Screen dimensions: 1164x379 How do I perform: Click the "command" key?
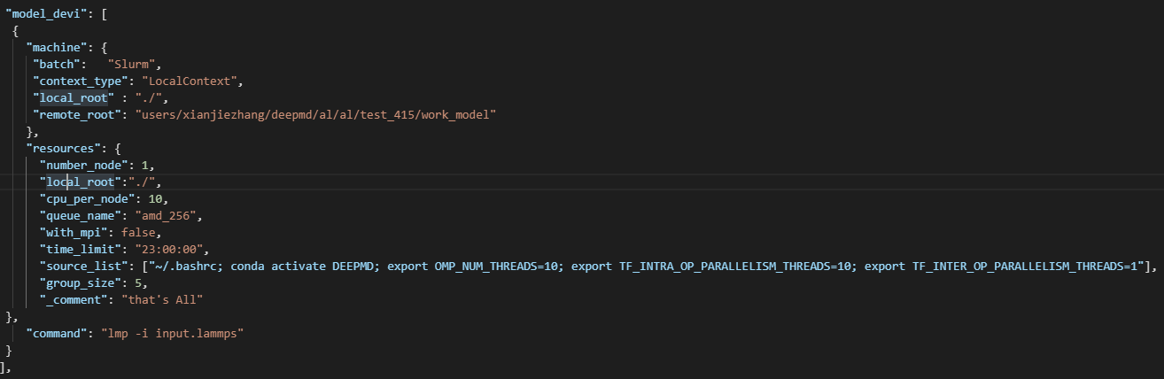tap(58, 333)
